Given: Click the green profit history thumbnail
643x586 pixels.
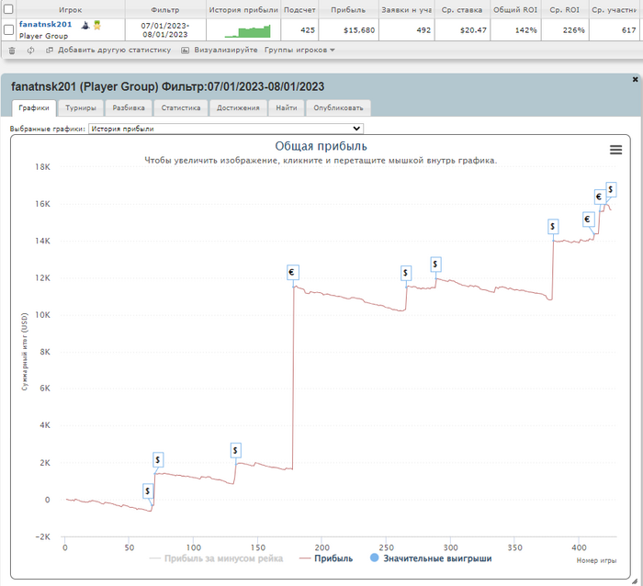Looking at the screenshot, I should (248, 31).
